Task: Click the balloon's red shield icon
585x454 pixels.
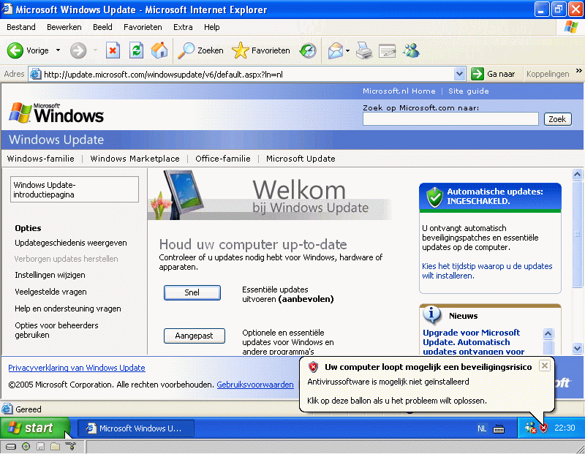Action: pos(313,367)
